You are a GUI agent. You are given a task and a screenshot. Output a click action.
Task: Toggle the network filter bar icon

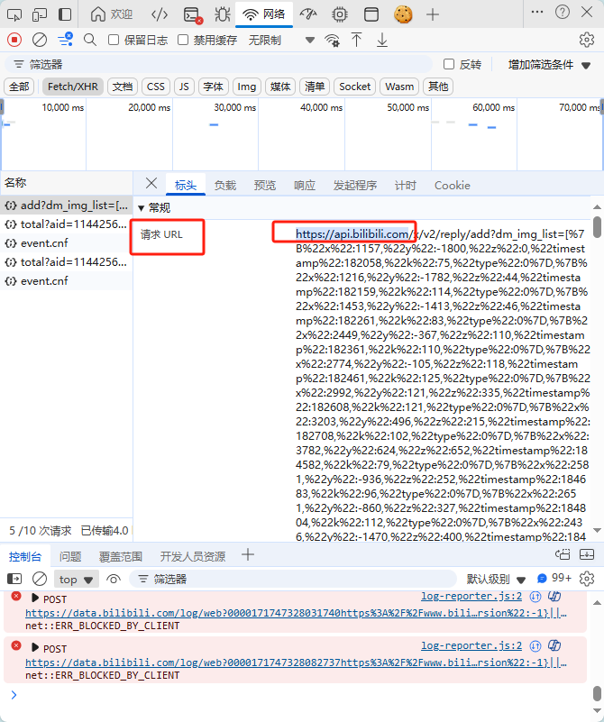(x=66, y=40)
